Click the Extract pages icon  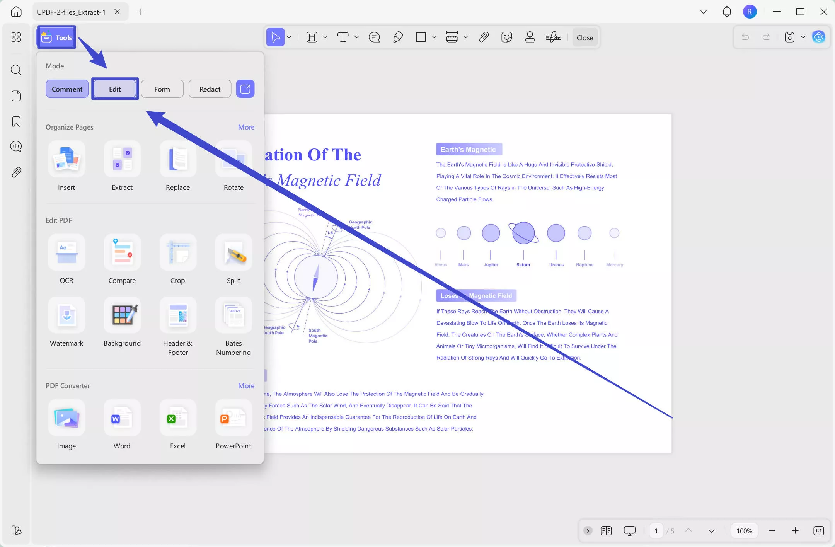tap(122, 159)
